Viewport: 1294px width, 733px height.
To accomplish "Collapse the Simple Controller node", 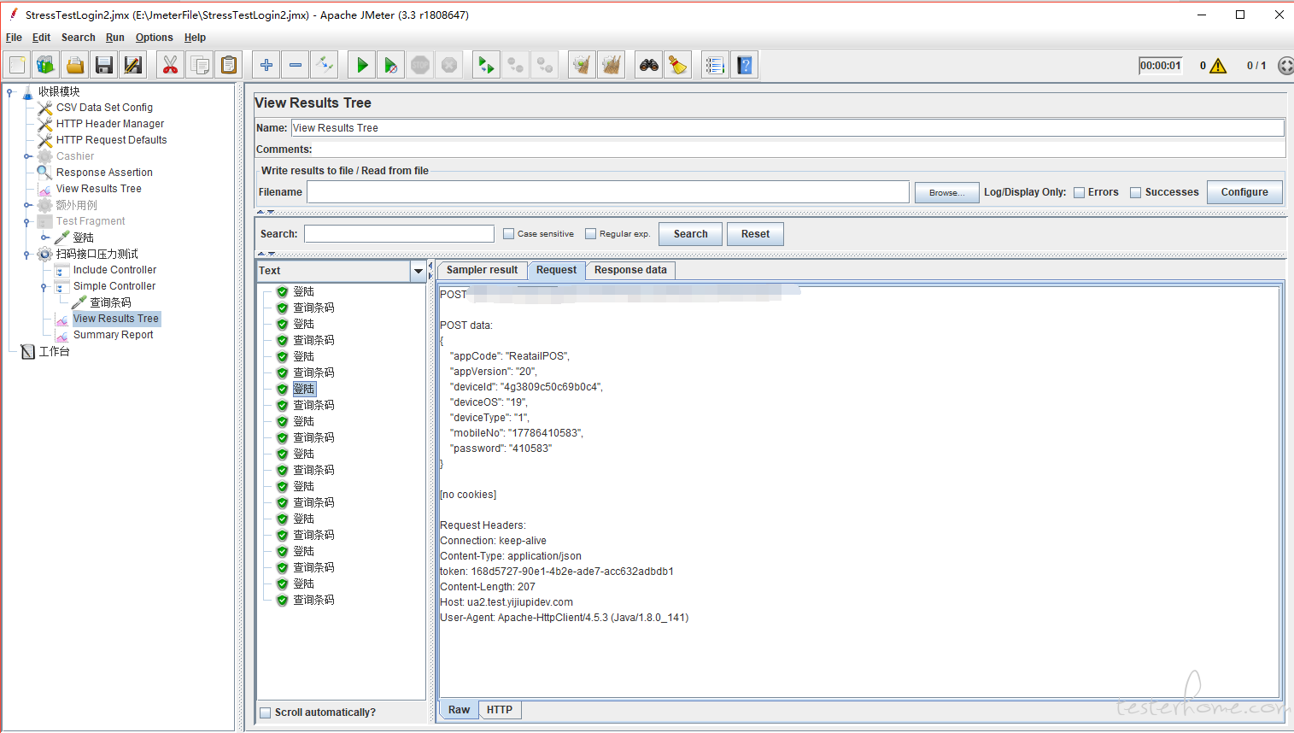I will [x=44, y=286].
